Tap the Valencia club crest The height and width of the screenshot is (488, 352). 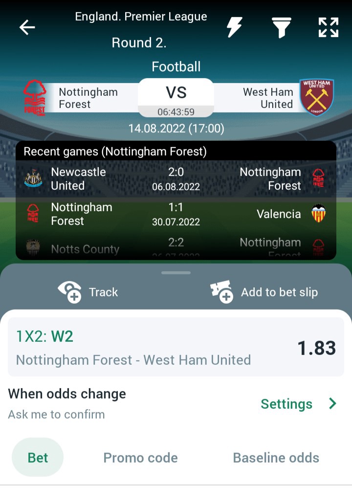coord(318,214)
